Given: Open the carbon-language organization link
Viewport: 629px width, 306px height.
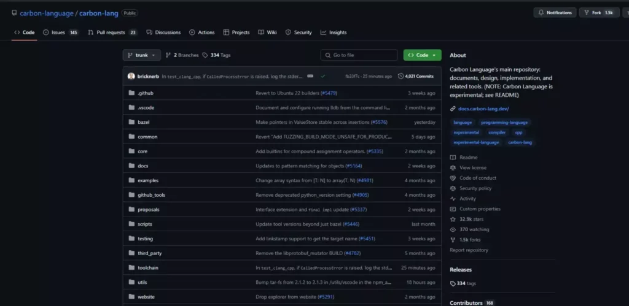Looking at the screenshot, I should 47,13.
